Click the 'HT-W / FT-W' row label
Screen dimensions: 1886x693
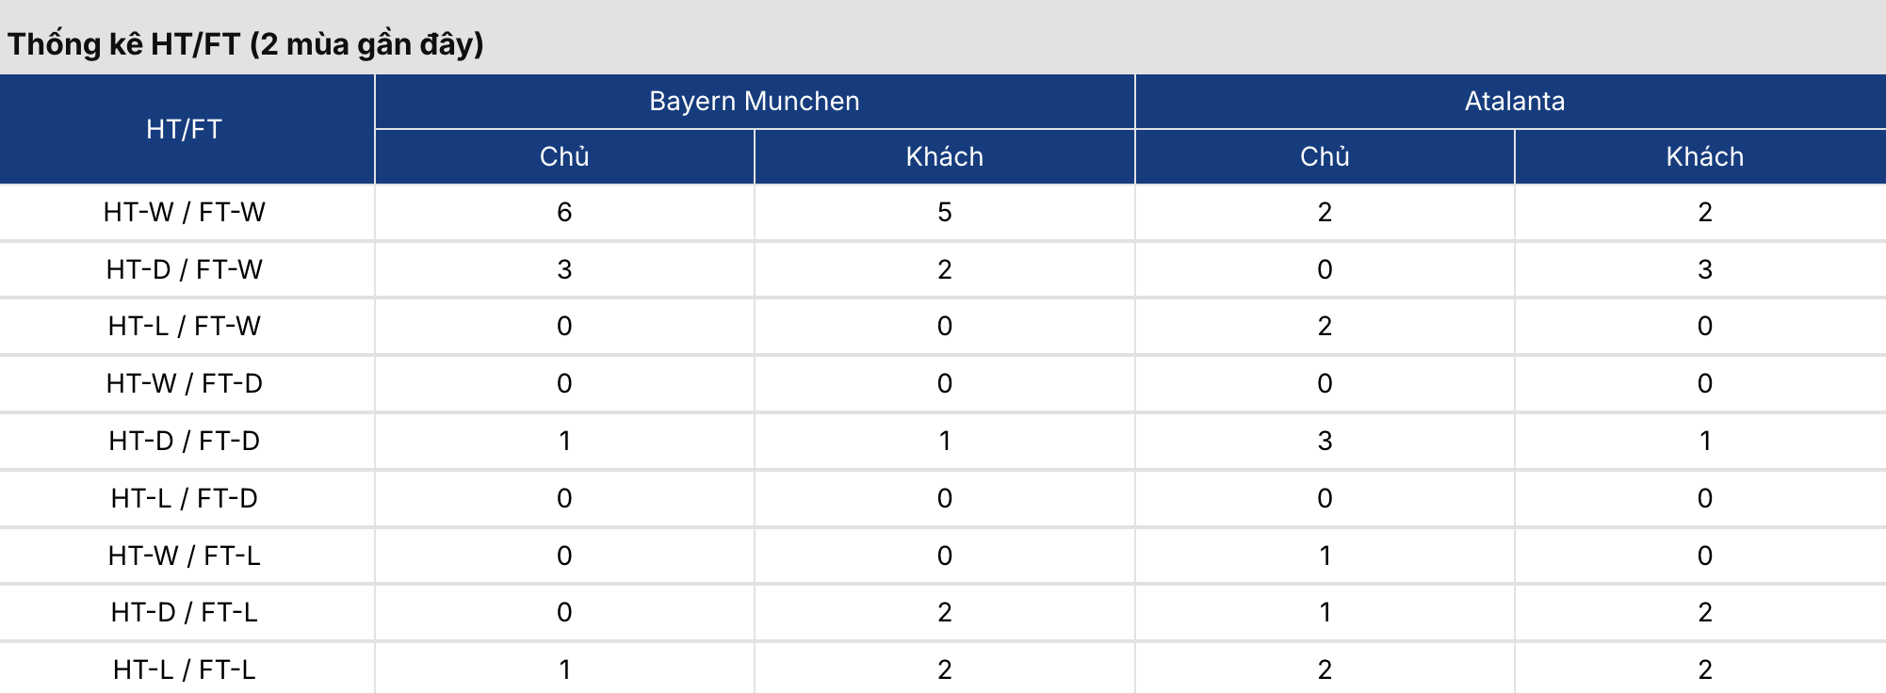[x=185, y=212]
